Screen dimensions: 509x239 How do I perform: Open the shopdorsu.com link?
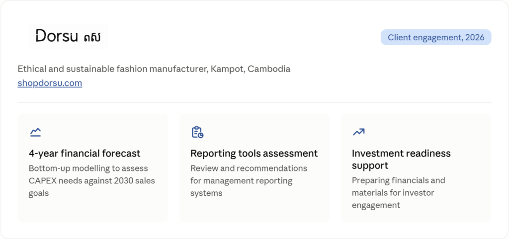pyautogui.click(x=50, y=83)
